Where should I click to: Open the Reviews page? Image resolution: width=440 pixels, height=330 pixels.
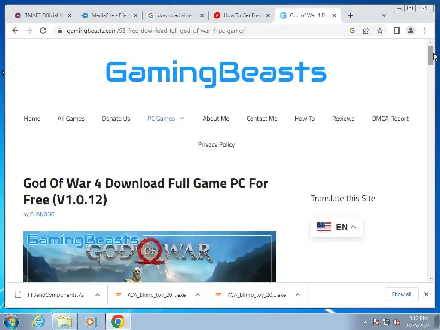(343, 119)
